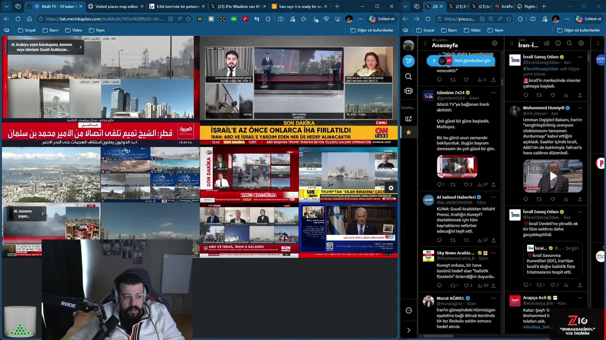
Task: Expand the Al Jazeera yayın notice chevron
Action: 42,213
